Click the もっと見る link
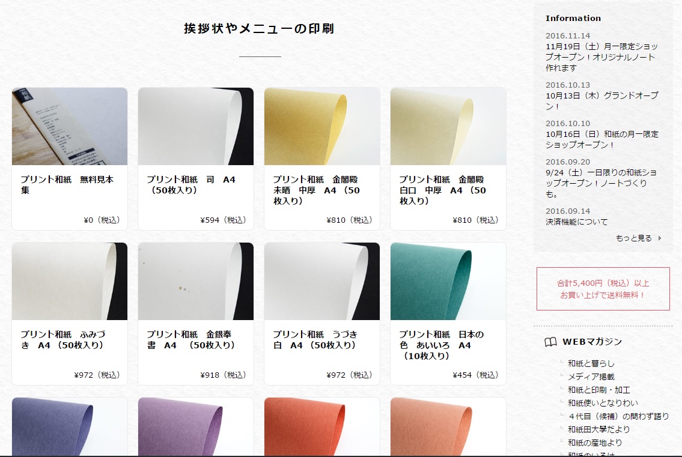Viewport: 682px width, 457px height. (x=634, y=238)
